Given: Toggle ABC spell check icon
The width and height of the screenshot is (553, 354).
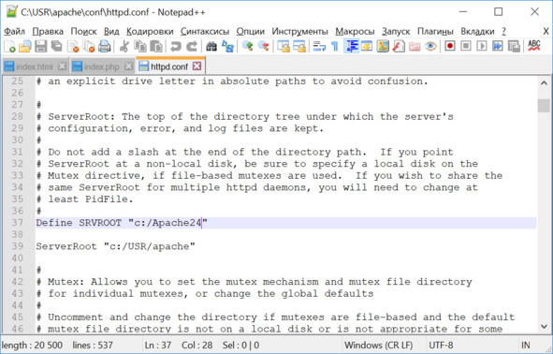Looking at the screenshot, I should (534, 46).
